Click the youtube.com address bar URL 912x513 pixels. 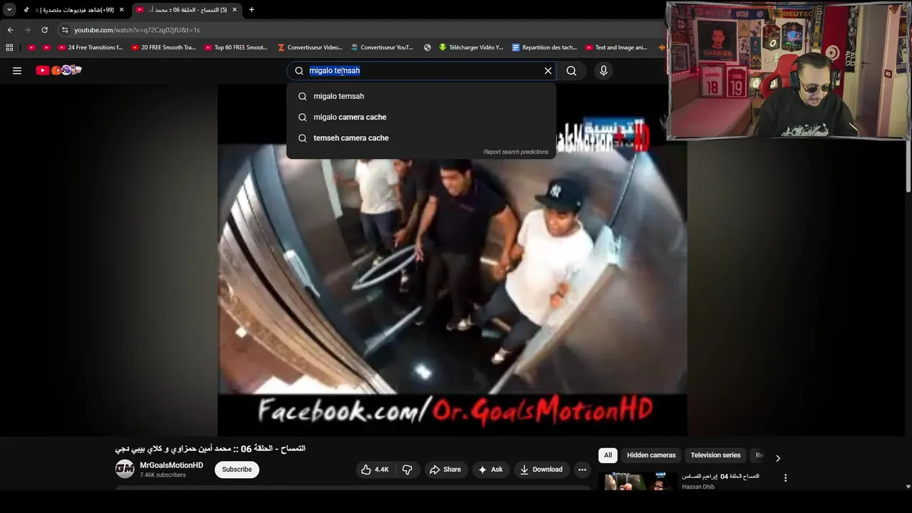(137, 30)
